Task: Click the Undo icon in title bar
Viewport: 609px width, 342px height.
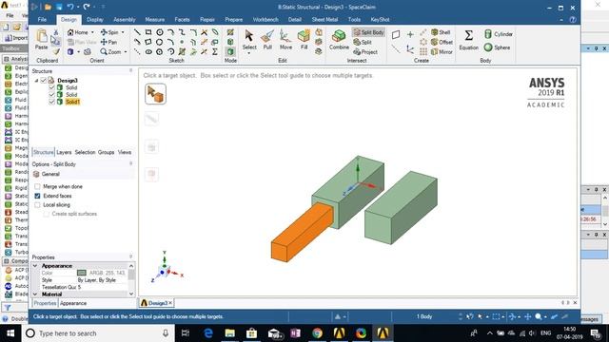Action: [69, 7]
